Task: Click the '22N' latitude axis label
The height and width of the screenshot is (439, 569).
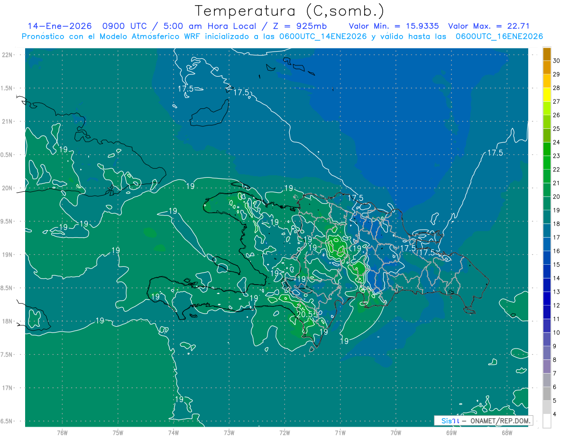Action: coord(8,55)
